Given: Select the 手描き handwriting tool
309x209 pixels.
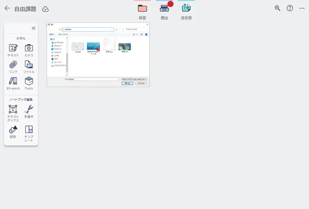Looking at the screenshot, I should point(29,111).
